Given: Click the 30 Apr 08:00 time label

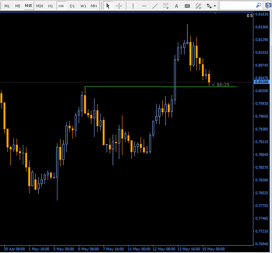Looking at the screenshot, I should (14, 249).
